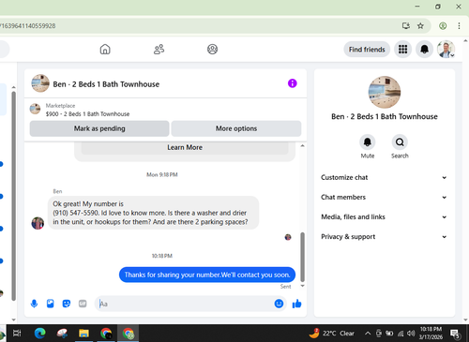This screenshot has width=469, height=342.
Task: Click listing photo in side panel
Action: pyautogui.click(x=385, y=92)
